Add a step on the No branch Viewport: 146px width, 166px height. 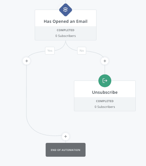tap(105, 61)
